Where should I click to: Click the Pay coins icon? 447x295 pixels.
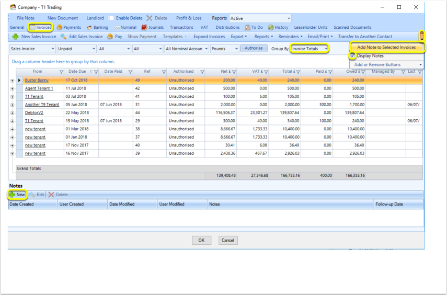click(110, 37)
